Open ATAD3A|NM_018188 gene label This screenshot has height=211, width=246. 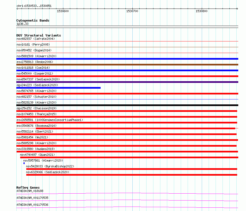30,191
